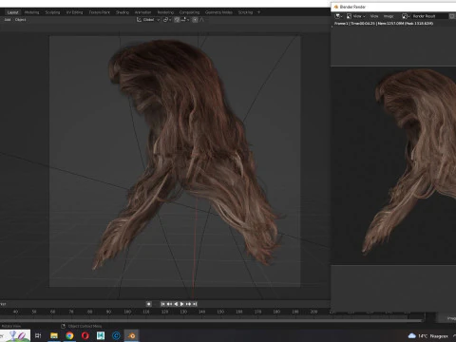Open the View menu in Render window
The image size is (456, 342).
[374, 16]
